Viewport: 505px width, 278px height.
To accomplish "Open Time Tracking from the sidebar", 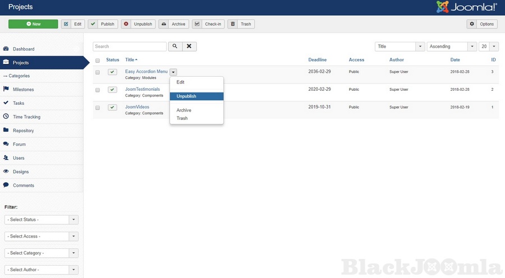I will click(26, 117).
